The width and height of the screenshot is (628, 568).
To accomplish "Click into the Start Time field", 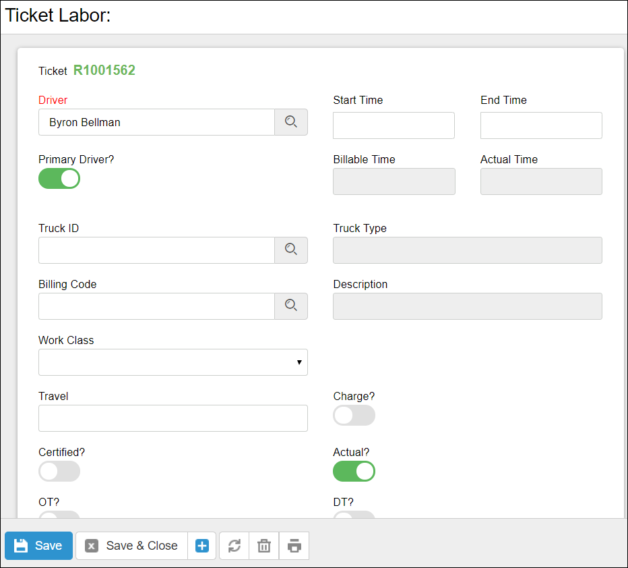I will tap(394, 125).
